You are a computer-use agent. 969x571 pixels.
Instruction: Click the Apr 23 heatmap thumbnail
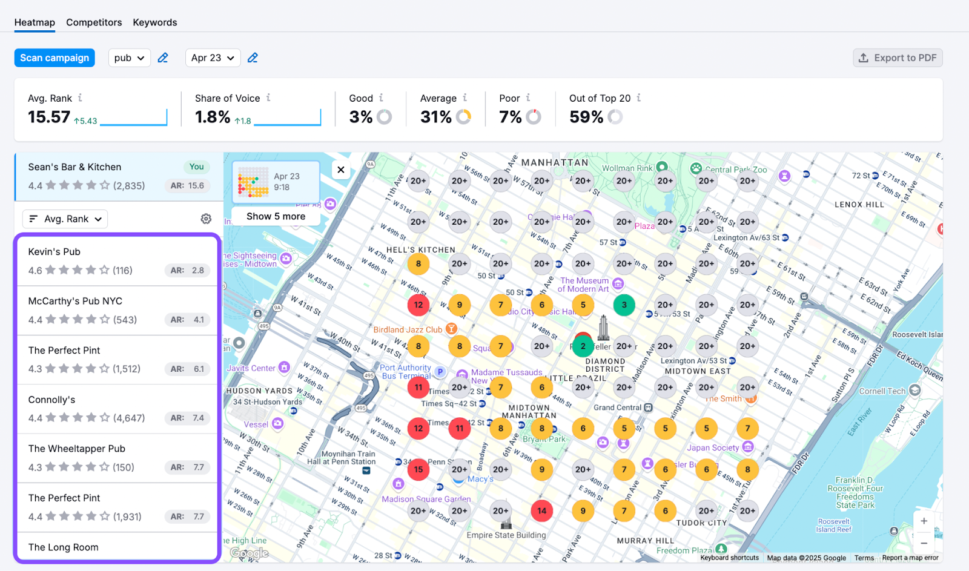click(253, 182)
